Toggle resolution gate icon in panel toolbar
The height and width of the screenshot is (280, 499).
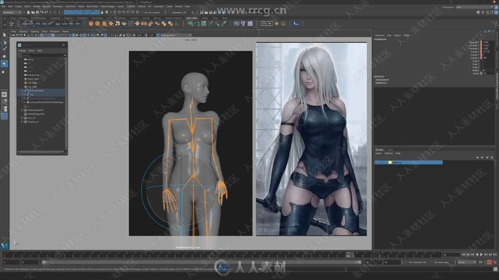coord(49,35)
